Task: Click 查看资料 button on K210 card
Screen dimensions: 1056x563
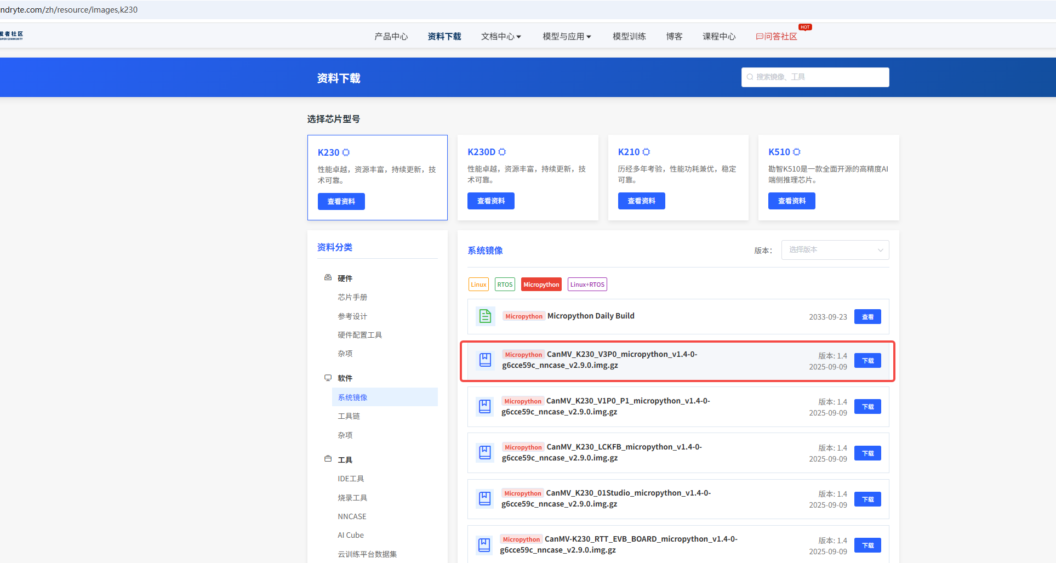Action: (x=641, y=201)
